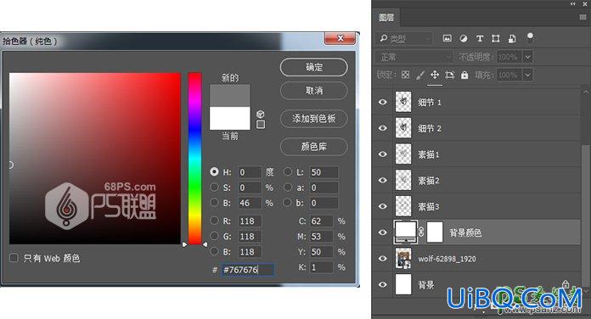Select the wolf-62898_1920 layer thumbnail

pos(403,258)
